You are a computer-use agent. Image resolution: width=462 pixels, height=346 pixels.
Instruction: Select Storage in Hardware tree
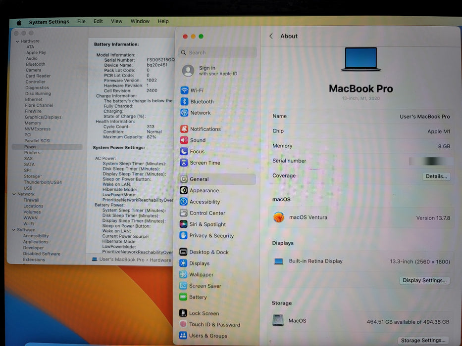tap(32, 176)
